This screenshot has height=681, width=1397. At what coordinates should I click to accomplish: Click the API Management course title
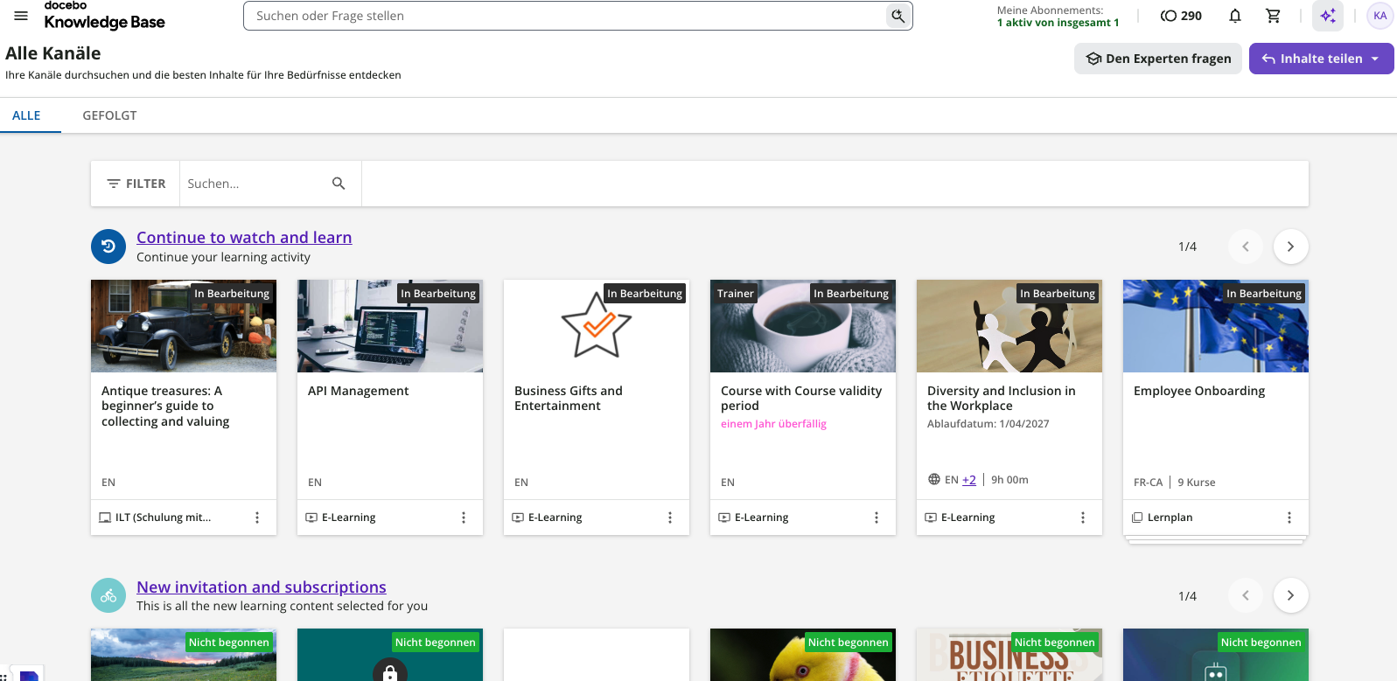click(x=359, y=391)
